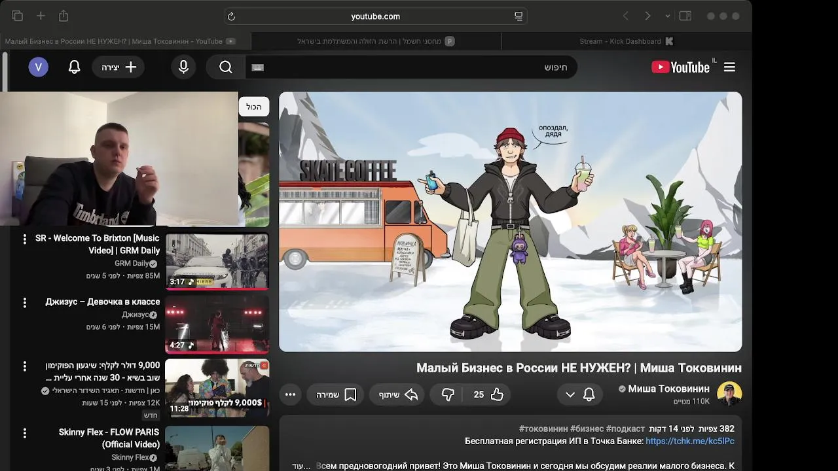Open options for 9,000 דולר לקלף video
The image size is (838, 471).
pyautogui.click(x=25, y=366)
